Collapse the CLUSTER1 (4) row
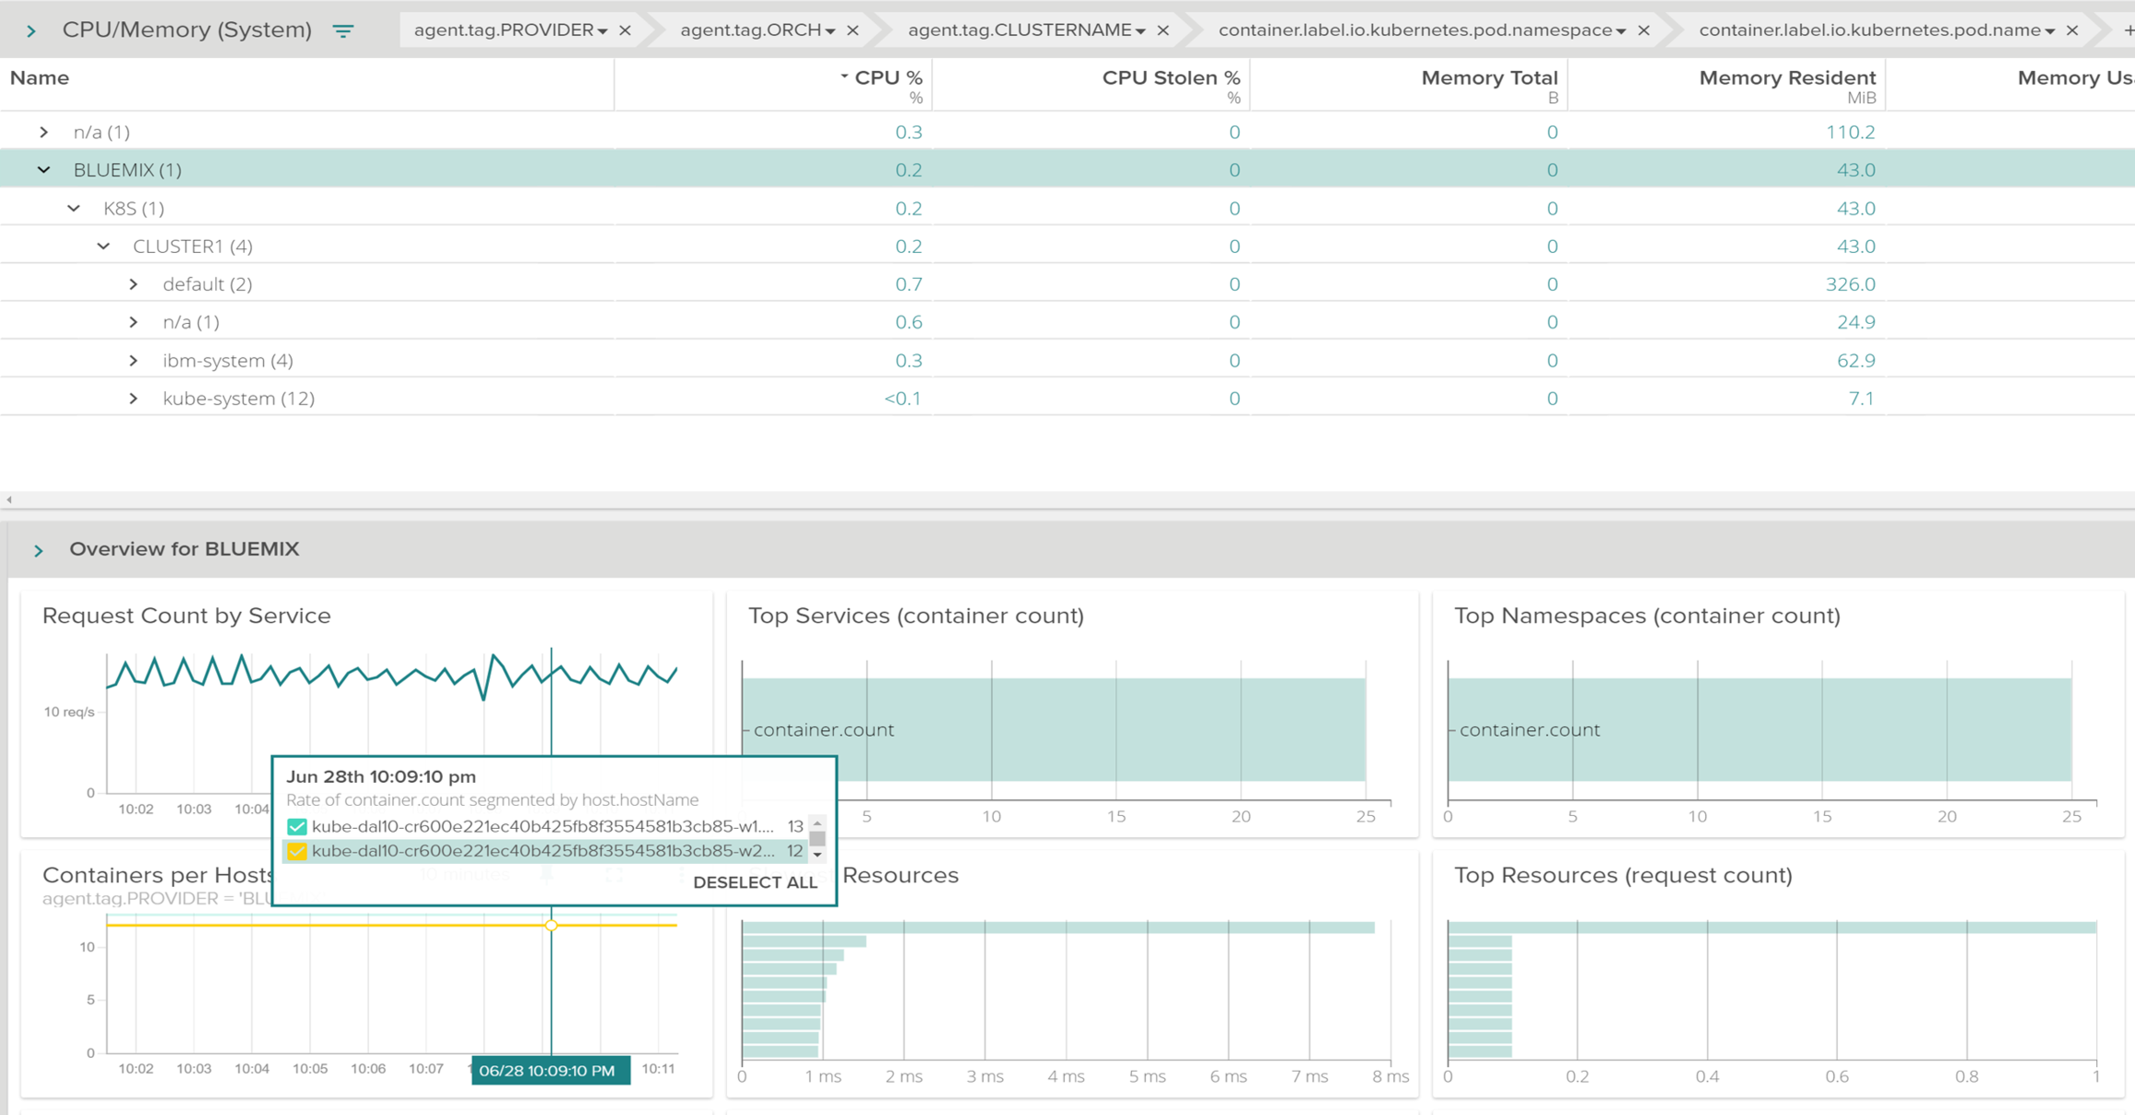The height and width of the screenshot is (1115, 2135). pyautogui.click(x=104, y=246)
